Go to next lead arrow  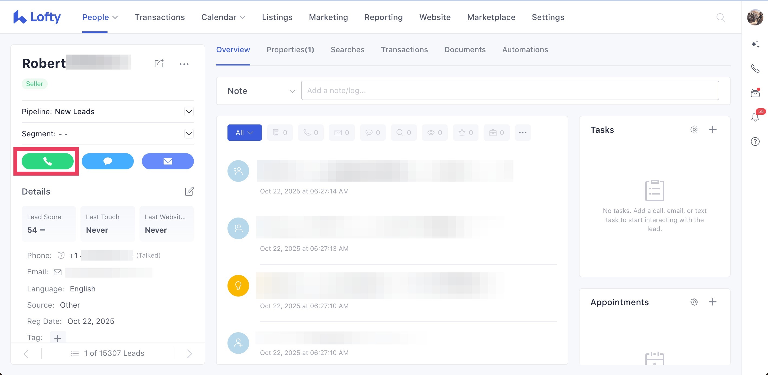pyautogui.click(x=189, y=353)
